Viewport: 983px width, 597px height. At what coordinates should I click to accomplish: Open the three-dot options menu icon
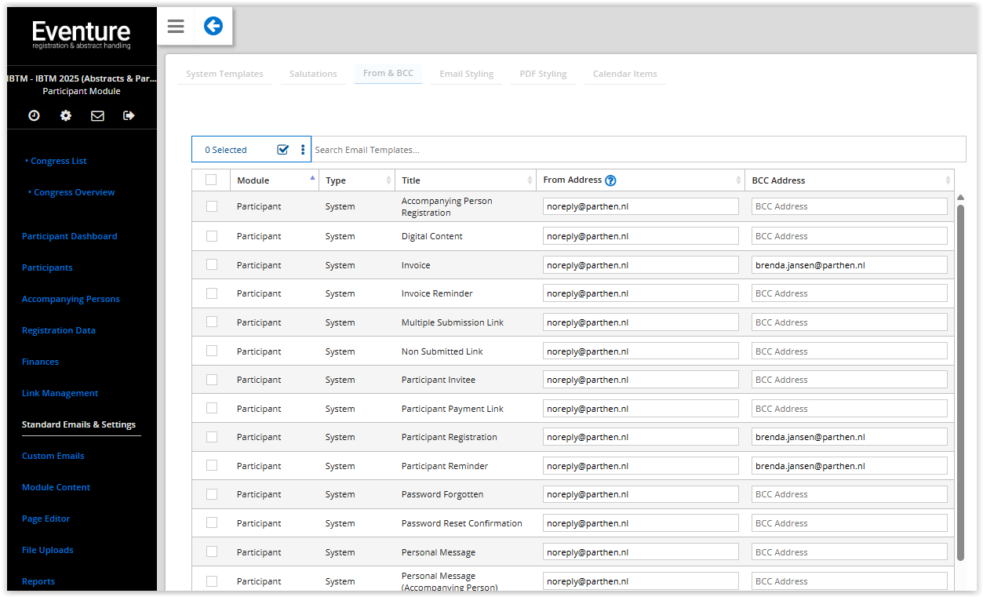pos(303,149)
